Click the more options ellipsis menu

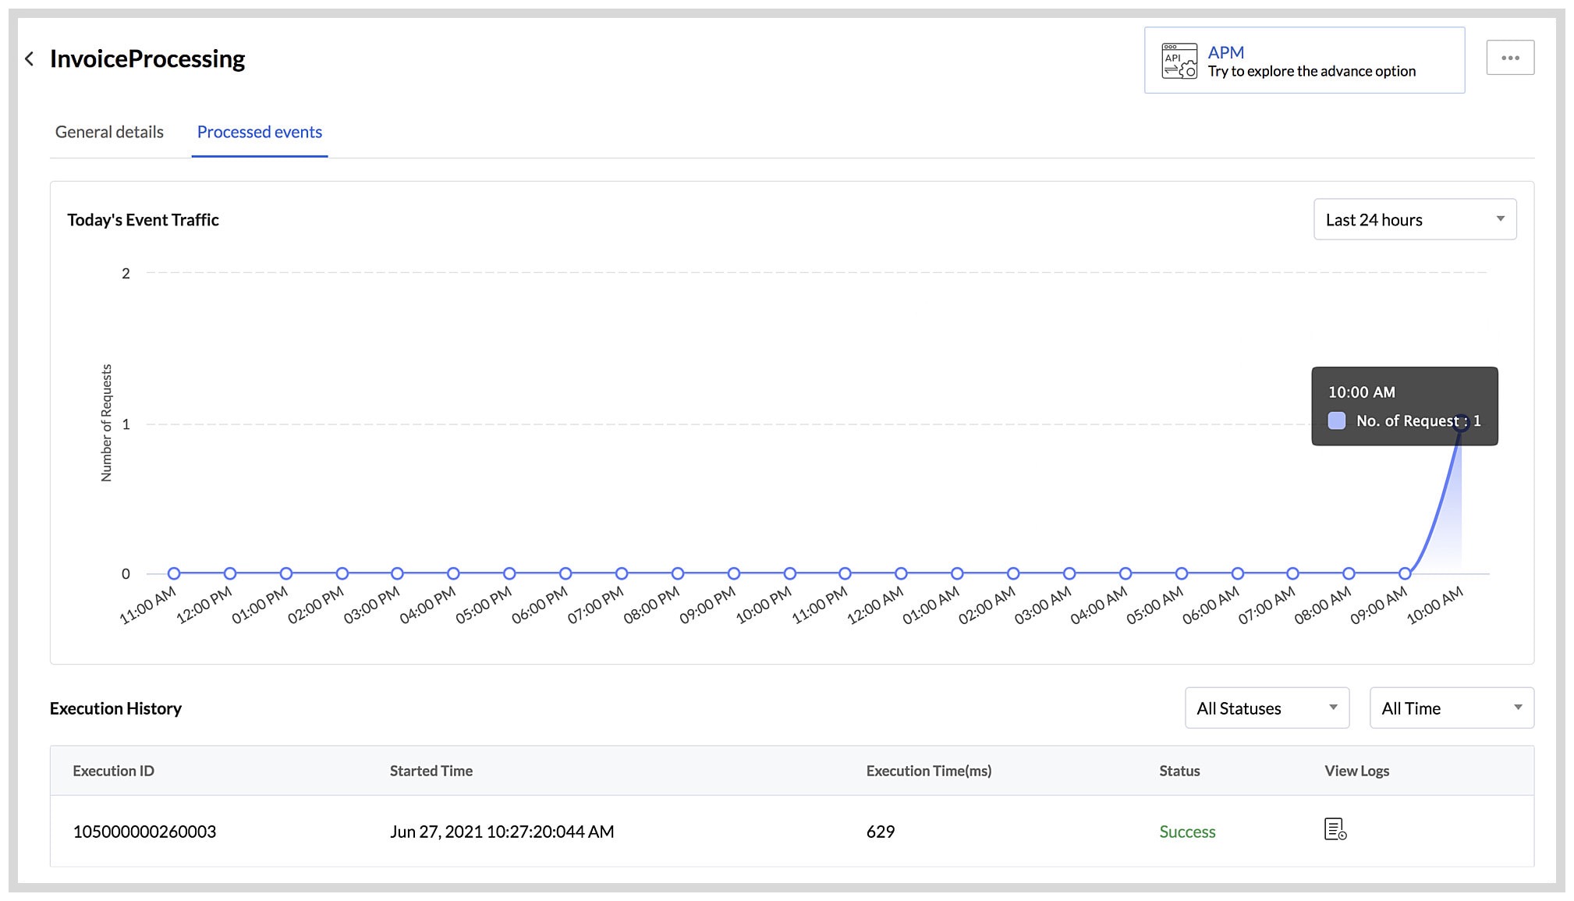click(x=1510, y=56)
